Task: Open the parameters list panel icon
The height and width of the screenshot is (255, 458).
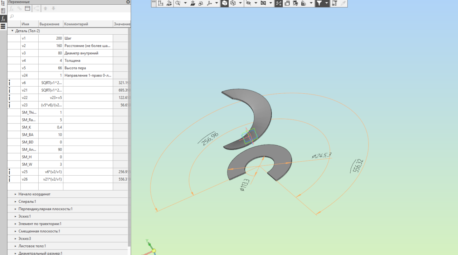Action: (3, 11)
